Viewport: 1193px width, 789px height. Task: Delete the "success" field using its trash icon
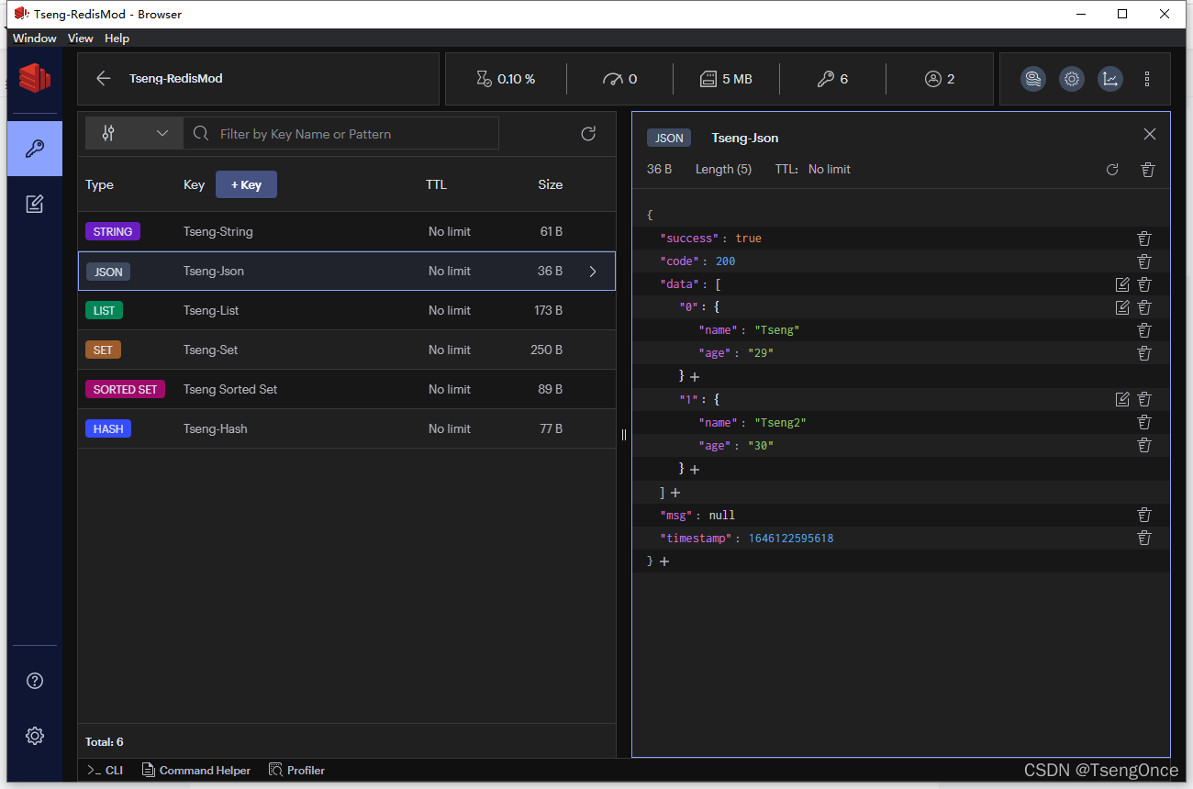click(1143, 238)
